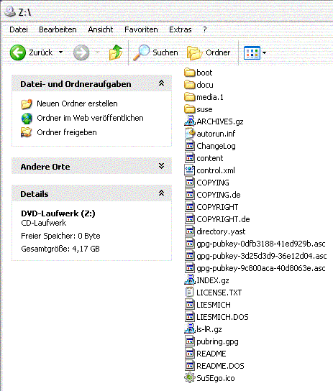Open the ? help menu
This screenshot has width=333, height=391.
tap(205, 29)
